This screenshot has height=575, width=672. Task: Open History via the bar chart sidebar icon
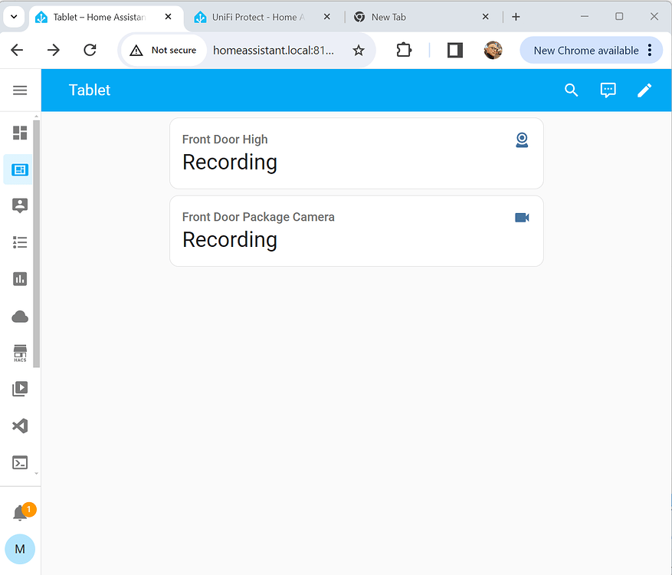click(20, 279)
